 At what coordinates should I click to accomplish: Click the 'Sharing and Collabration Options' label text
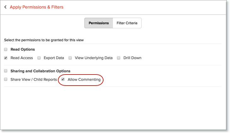40,71
